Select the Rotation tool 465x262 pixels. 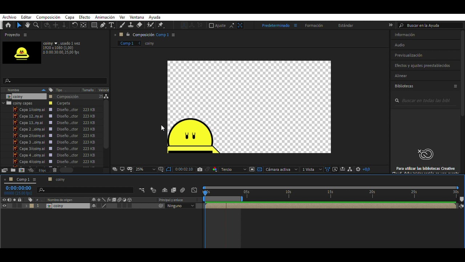point(74,25)
